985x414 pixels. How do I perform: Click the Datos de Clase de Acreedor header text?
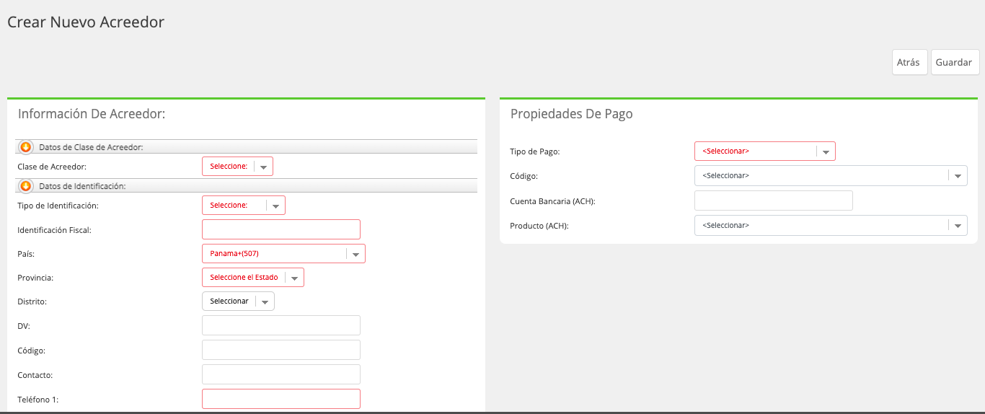click(x=91, y=147)
